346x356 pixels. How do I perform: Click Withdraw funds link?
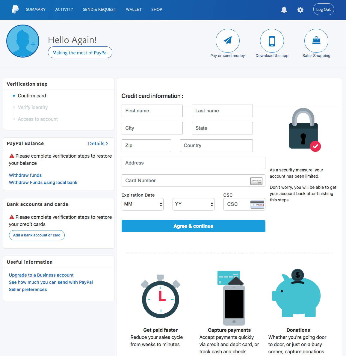(x=25, y=175)
